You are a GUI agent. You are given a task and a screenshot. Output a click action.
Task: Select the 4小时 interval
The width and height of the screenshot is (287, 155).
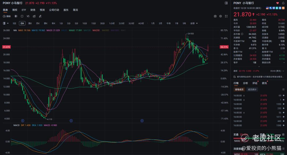pyautogui.click(x=141, y=23)
